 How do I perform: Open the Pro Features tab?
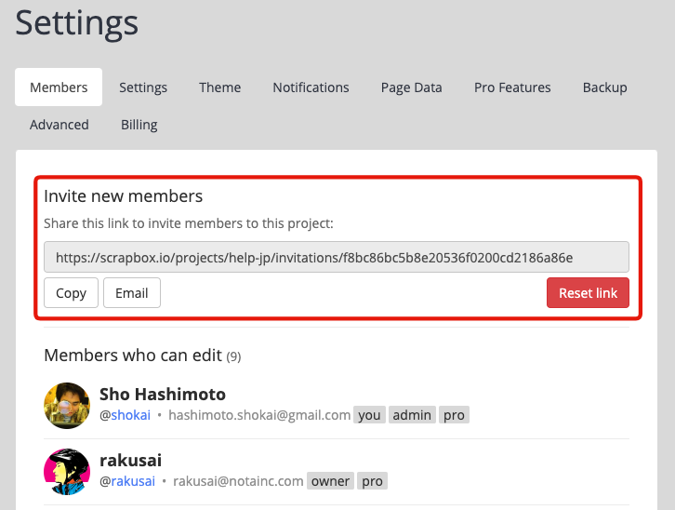point(512,87)
